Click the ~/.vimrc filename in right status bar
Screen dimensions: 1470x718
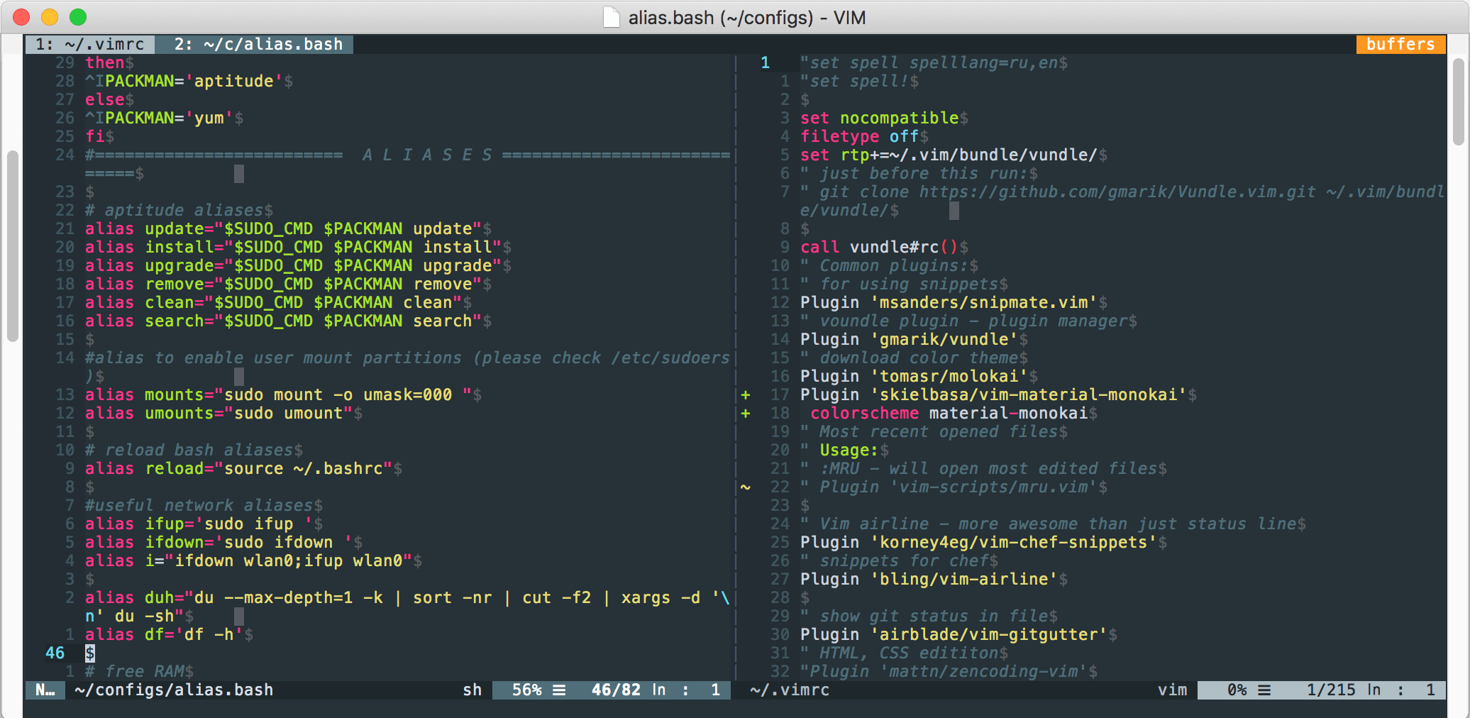tap(790, 690)
